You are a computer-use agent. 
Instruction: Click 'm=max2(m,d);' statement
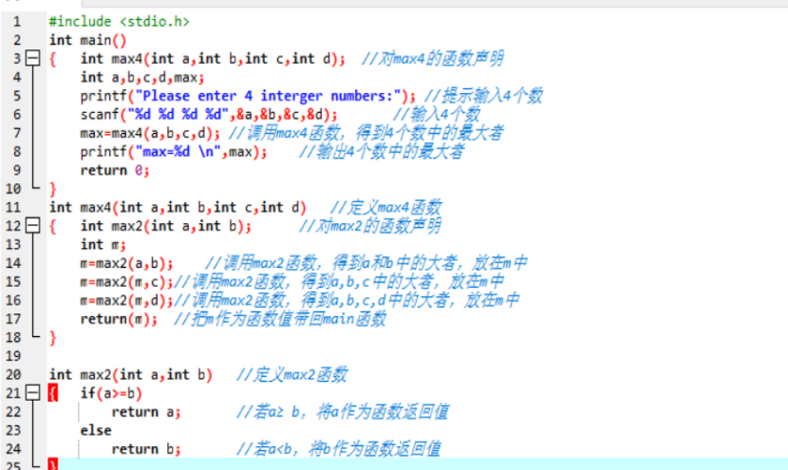click(x=126, y=301)
